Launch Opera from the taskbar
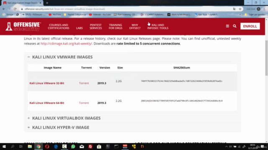This screenshot has height=150, width=268. 47,146
